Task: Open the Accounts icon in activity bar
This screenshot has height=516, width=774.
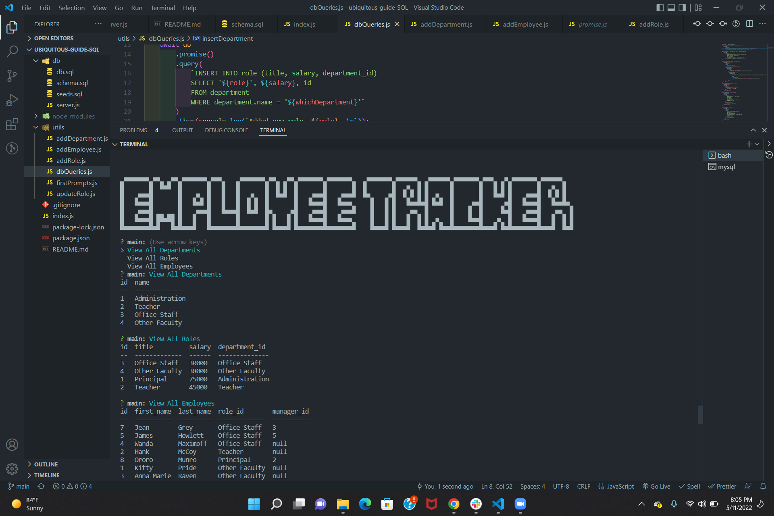Action: [12, 445]
